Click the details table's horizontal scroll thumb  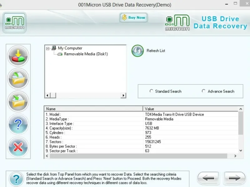point(138,156)
